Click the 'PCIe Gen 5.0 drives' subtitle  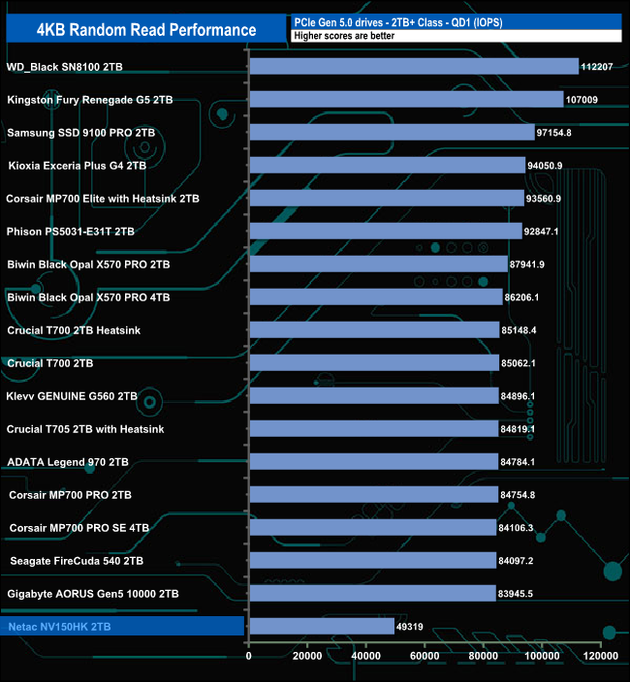tap(398, 22)
